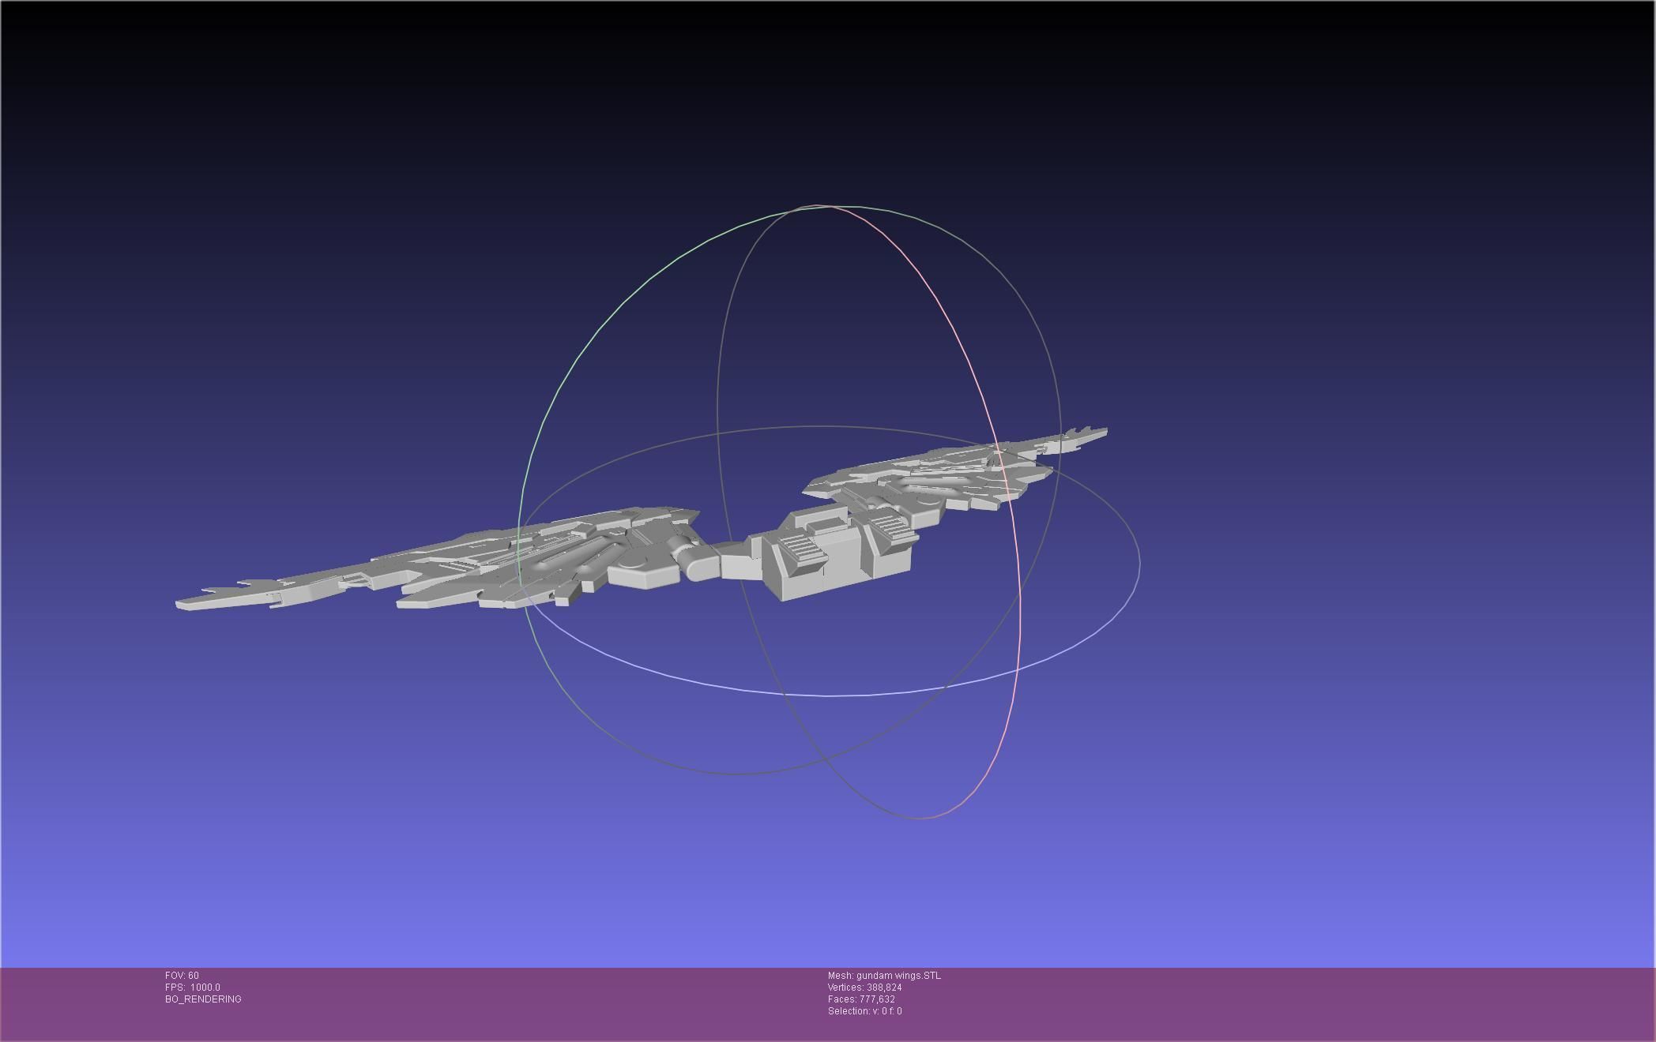Image resolution: width=1656 pixels, height=1042 pixels.
Task: Click the 'FOV: 60' status text
Action: pos(182,976)
